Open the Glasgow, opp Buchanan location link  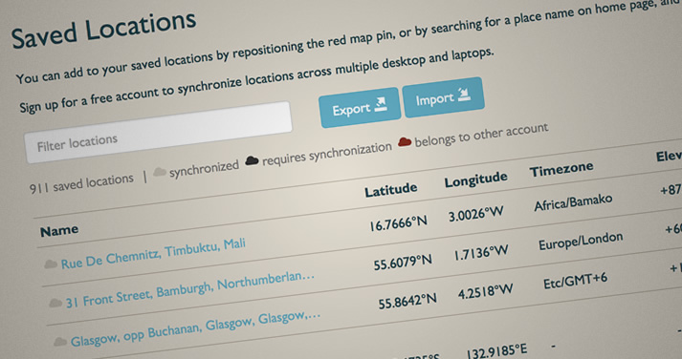pyautogui.click(x=195, y=329)
